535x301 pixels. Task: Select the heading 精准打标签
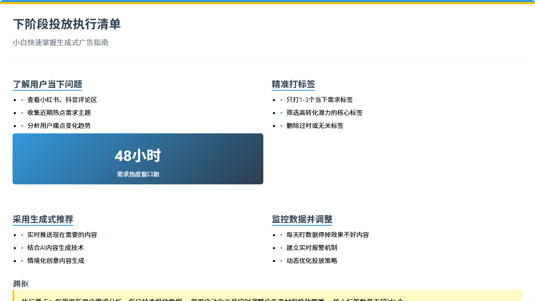[293, 84]
